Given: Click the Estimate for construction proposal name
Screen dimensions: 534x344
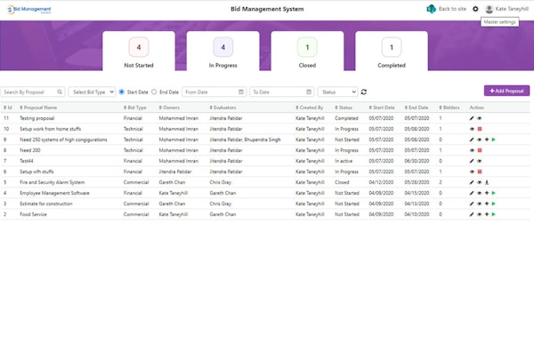Looking at the screenshot, I should 46,204.
